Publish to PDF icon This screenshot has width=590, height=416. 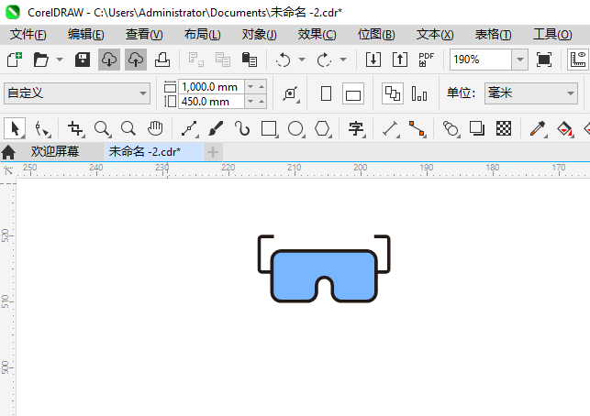pyautogui.click(x=427, y=60)
